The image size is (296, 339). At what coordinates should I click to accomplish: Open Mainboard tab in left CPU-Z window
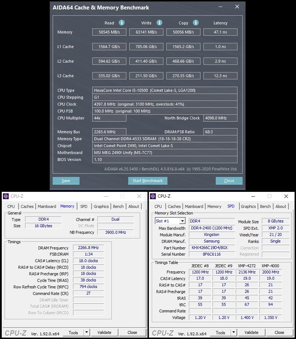pyautogui.click(x=47, y=206)
